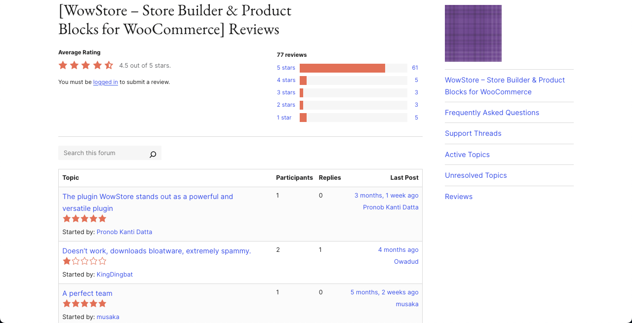
Task: Show only 2 stars reviews
Action: 286,105
